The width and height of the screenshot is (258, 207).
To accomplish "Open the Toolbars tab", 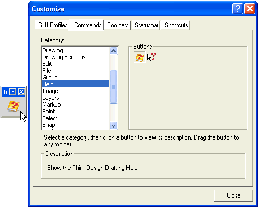I will click(118, 25).
